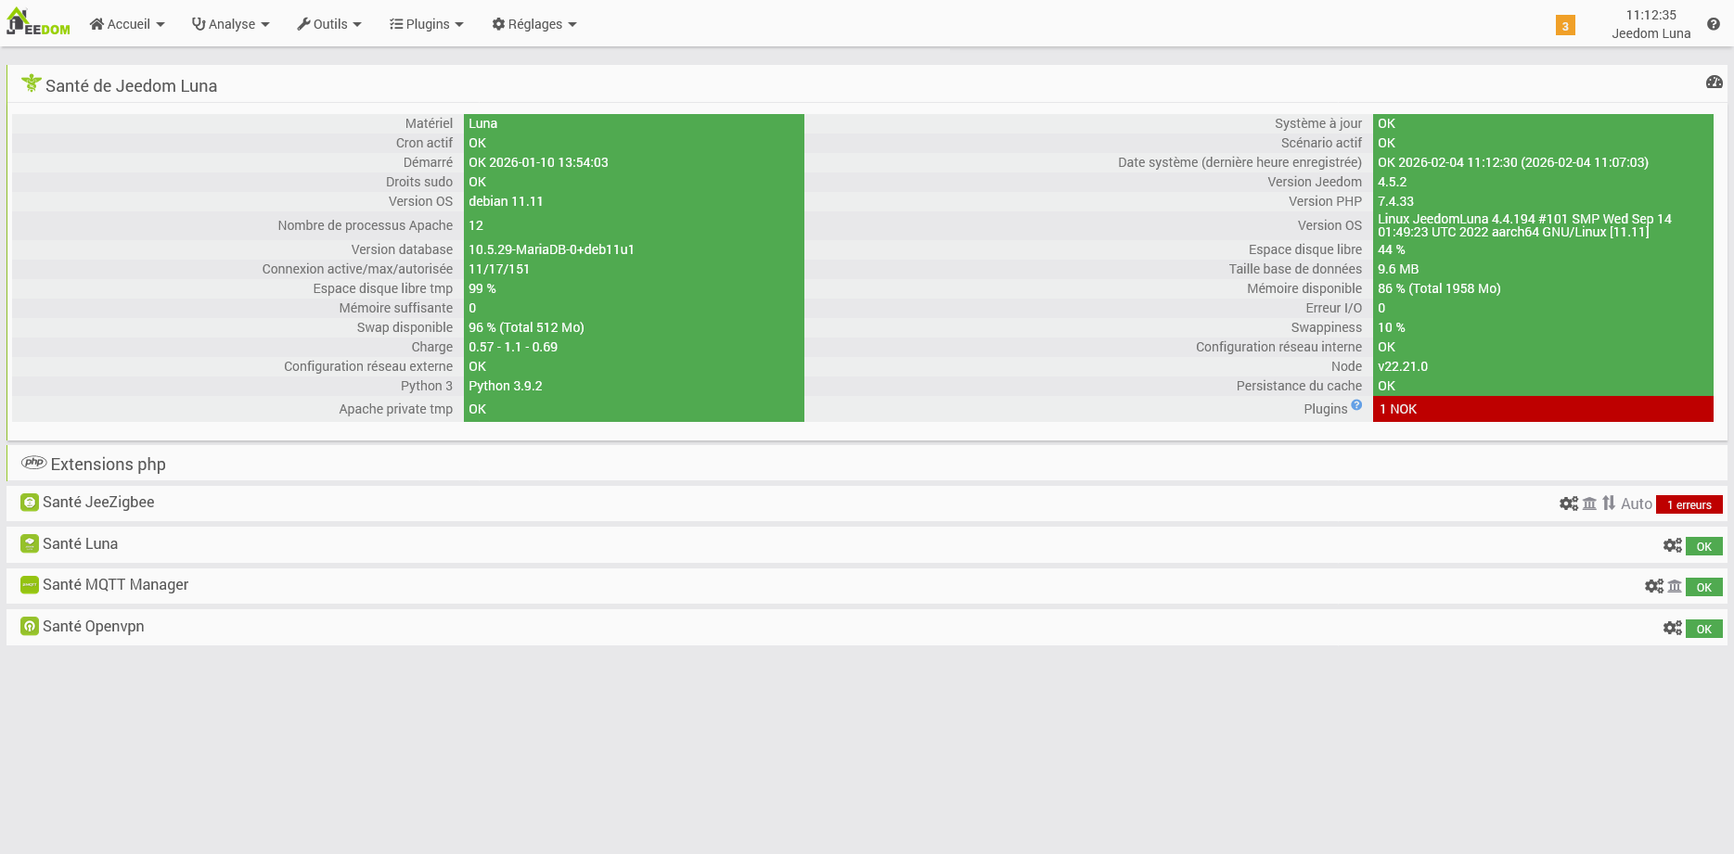Open the Outils dropdown menu

click(x=329, y=24)
